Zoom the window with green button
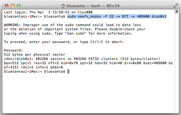The height and width of the screenshot is (115, 181). point(19,6)
